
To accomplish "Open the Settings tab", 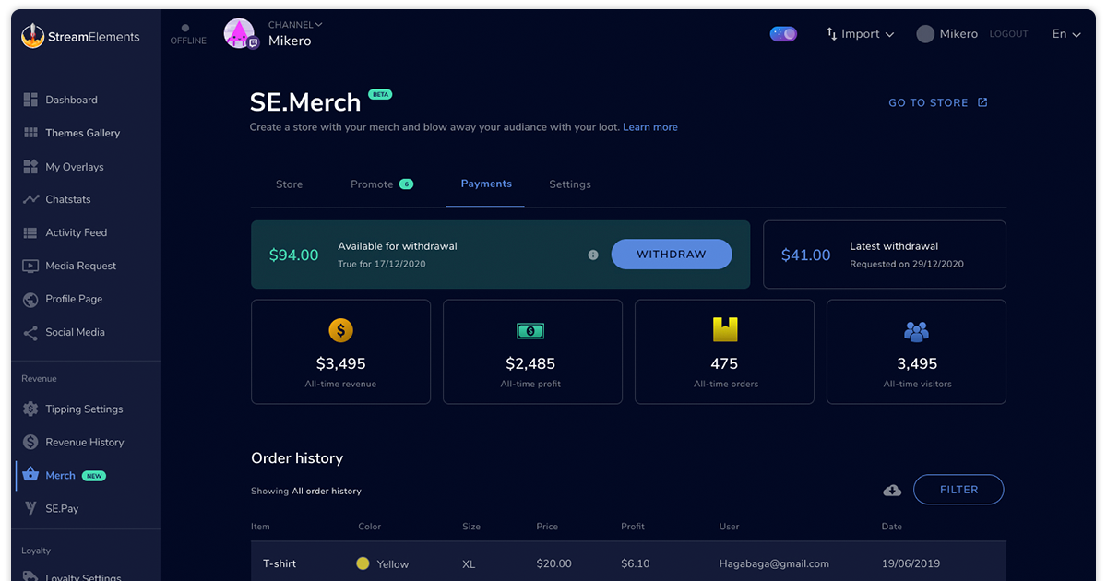I will point(569,184).
